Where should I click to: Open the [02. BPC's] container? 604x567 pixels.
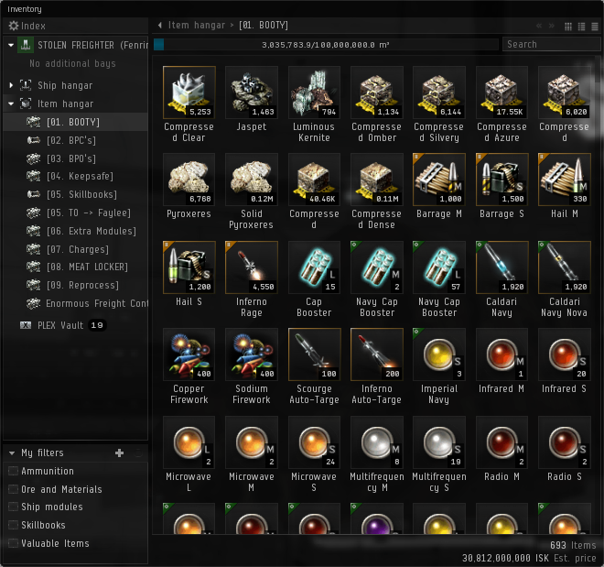(x=75, y=140)
